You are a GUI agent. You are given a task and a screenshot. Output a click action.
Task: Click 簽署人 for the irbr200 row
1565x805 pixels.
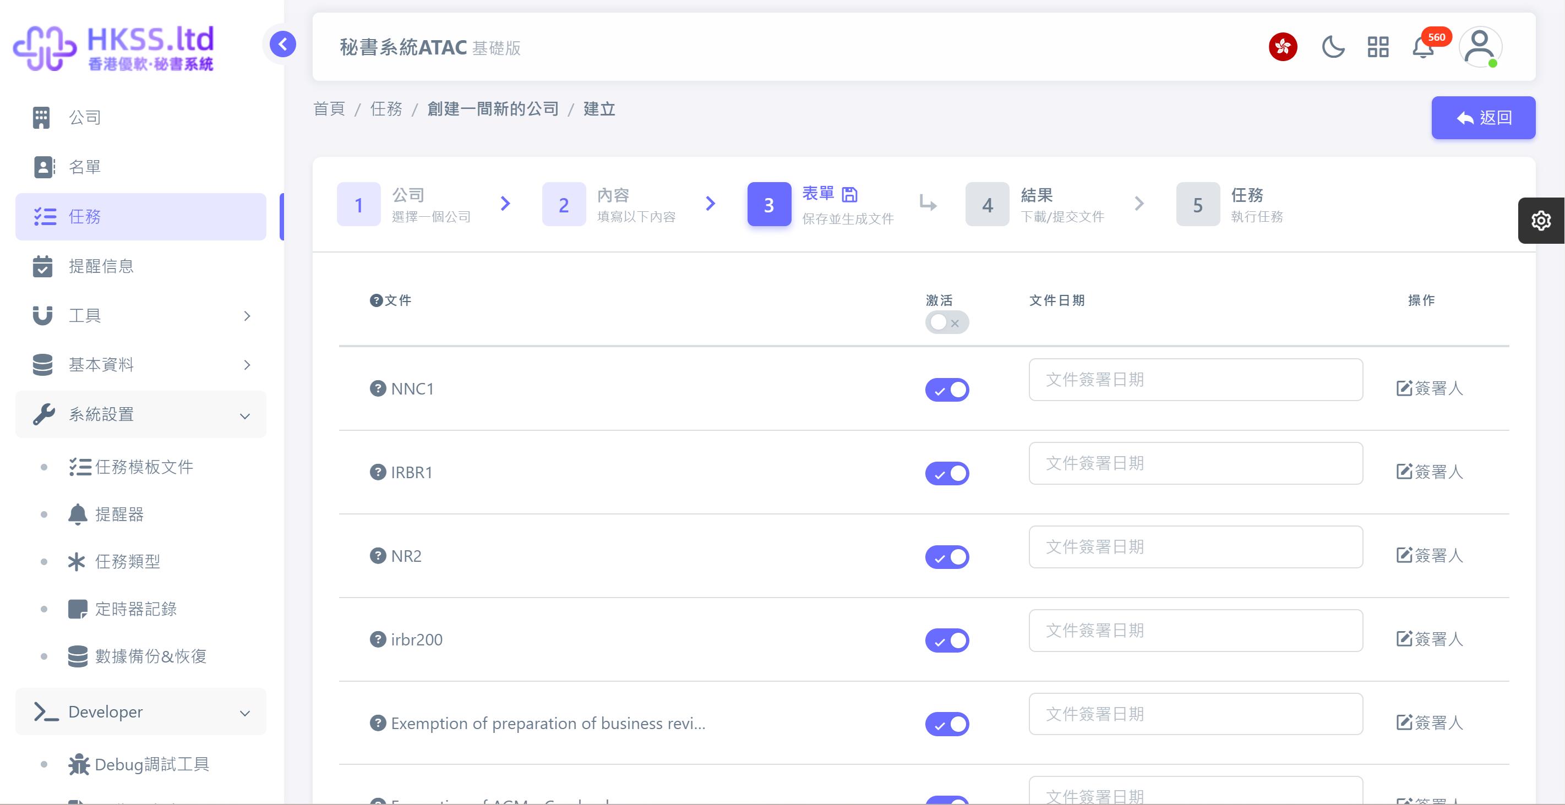[x=1430, y=639]
